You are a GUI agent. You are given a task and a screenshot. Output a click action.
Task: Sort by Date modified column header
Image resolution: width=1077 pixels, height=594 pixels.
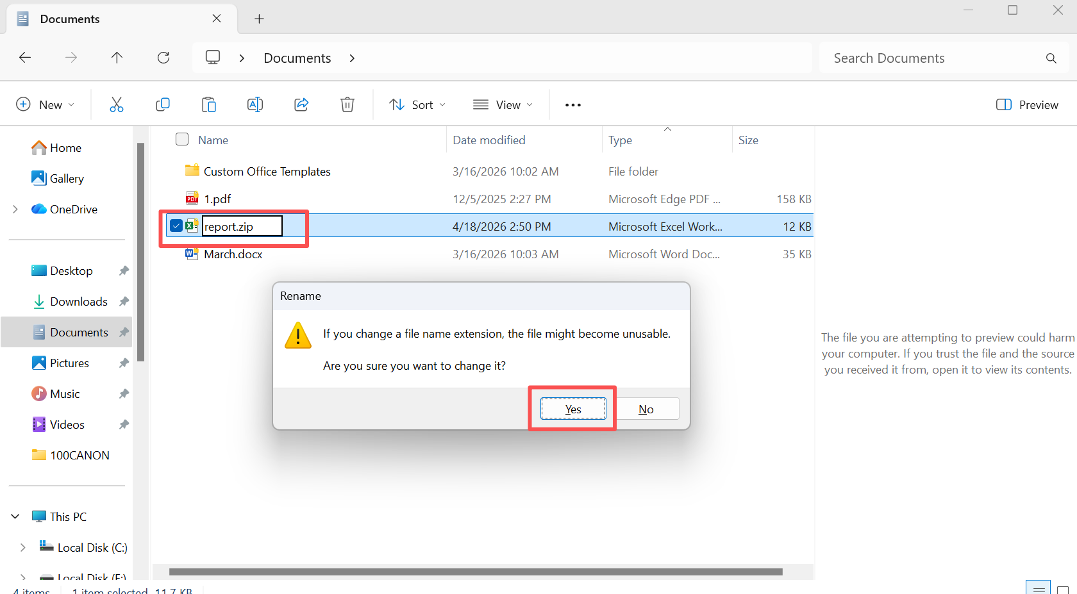tap(488, 140)
